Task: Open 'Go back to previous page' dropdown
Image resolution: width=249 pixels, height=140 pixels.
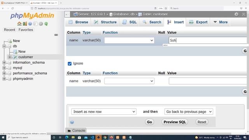Action: tap(189, 112)
